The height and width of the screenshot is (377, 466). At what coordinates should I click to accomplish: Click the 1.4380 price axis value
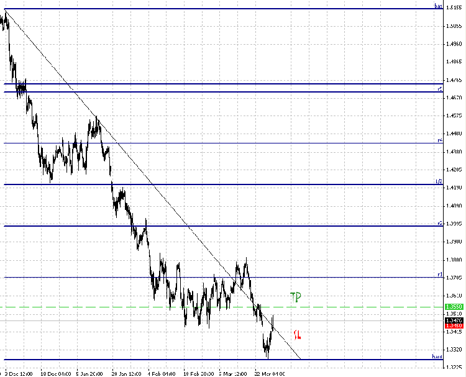coord(454,152)
